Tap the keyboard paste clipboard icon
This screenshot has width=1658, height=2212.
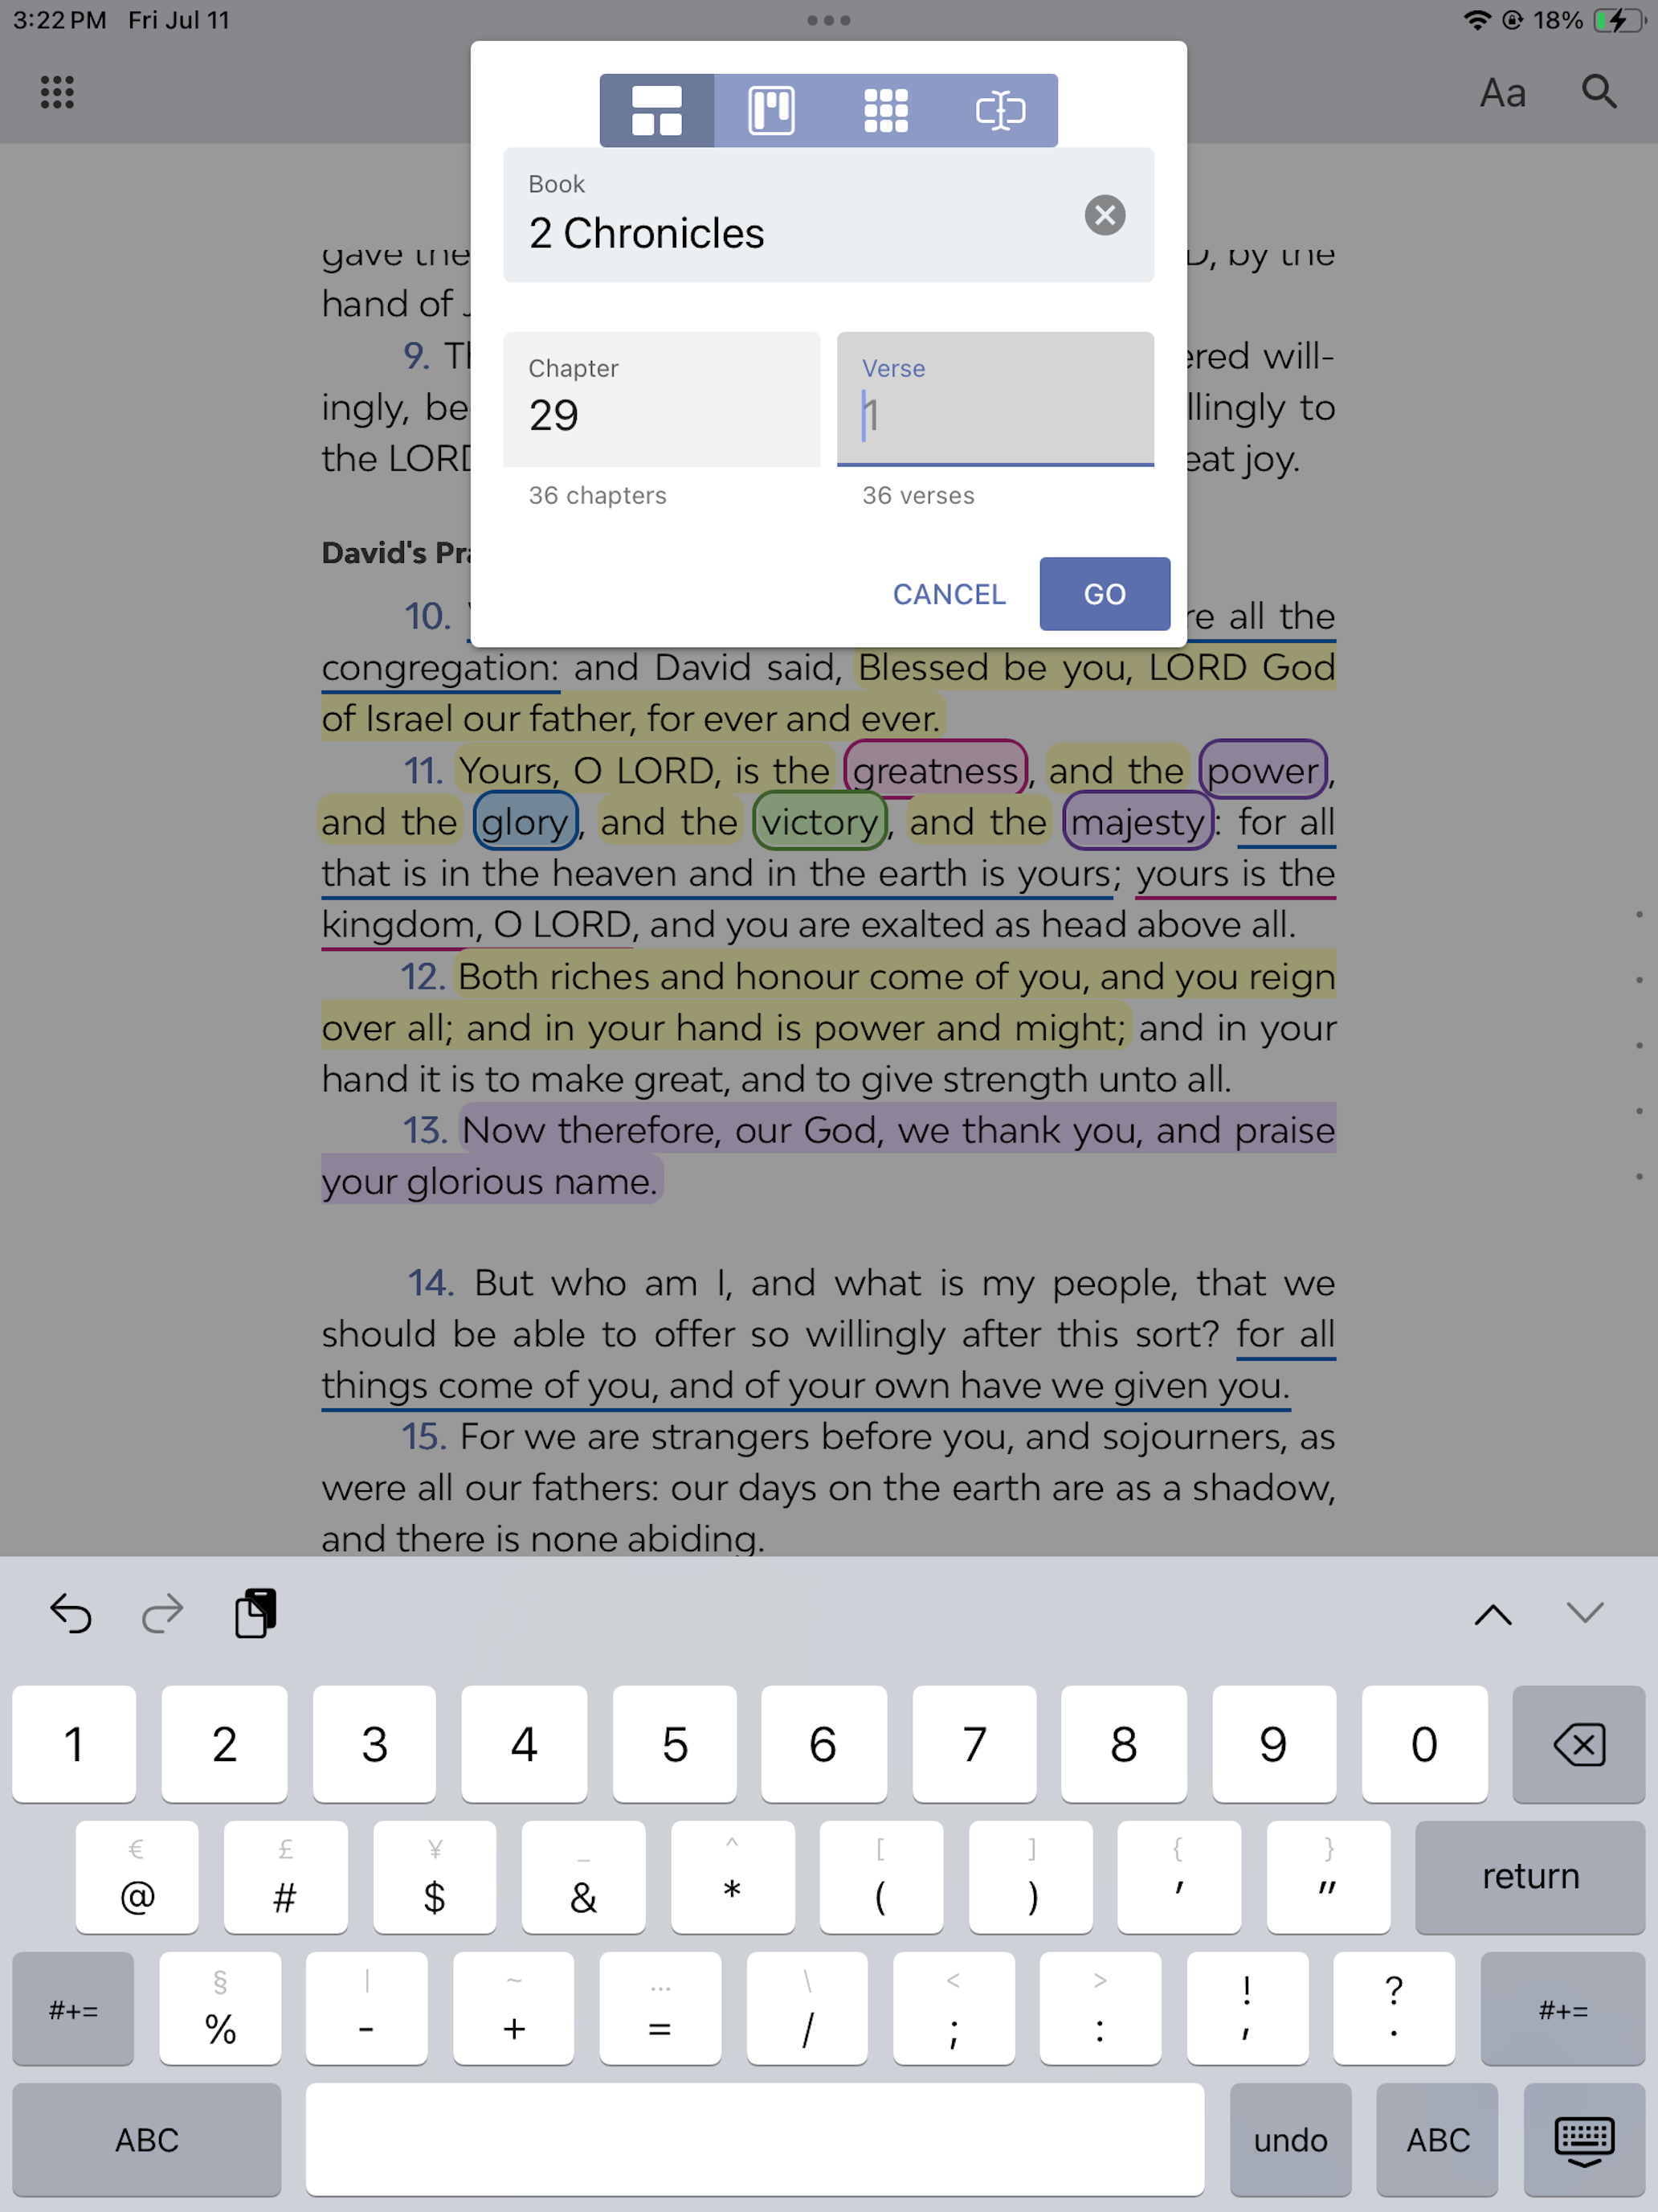[x=255, y=1613]
